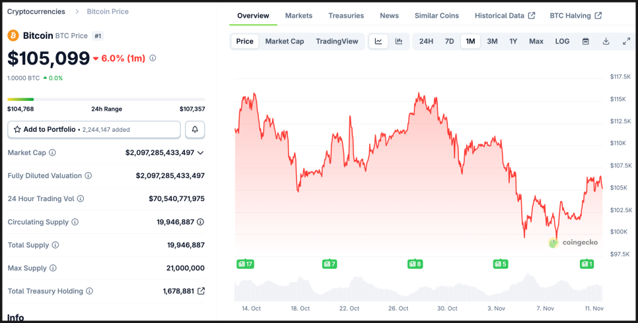Open the calendar date range picker
The image size is (638, 323).
(x=585, y=42)
